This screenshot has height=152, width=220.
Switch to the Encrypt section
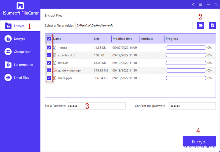20,26
